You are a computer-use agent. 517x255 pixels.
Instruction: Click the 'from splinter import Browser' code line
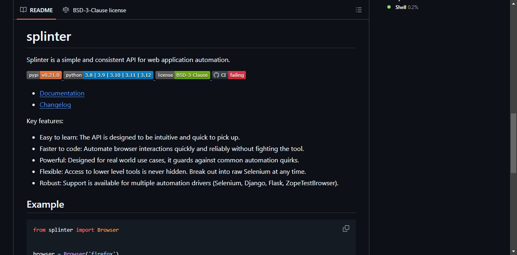coord(76,230)
